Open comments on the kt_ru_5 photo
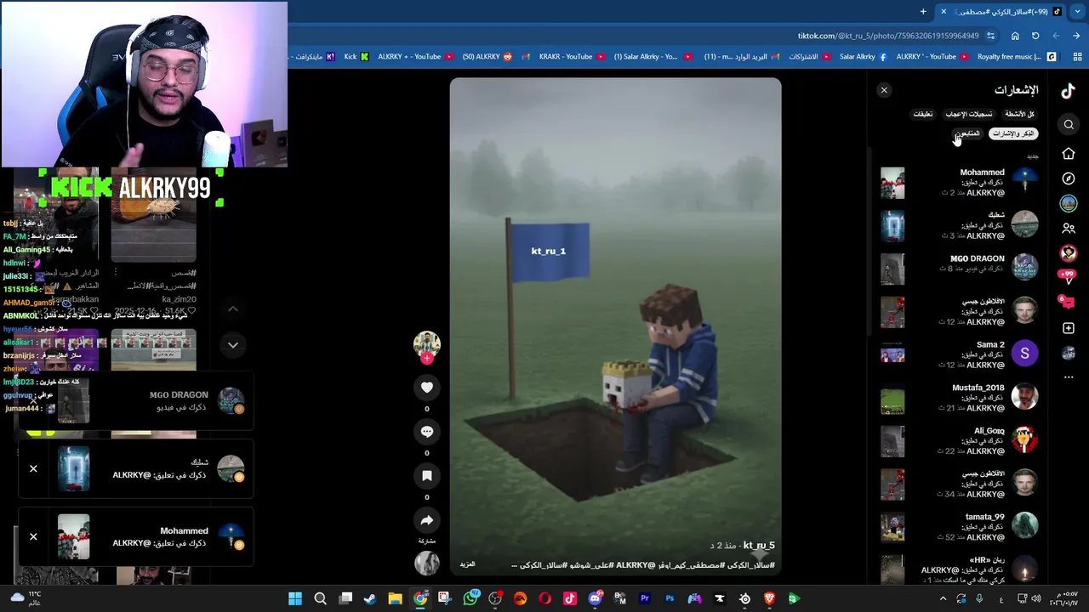This screenshot has height=612, width=1089. click(427, 432)
